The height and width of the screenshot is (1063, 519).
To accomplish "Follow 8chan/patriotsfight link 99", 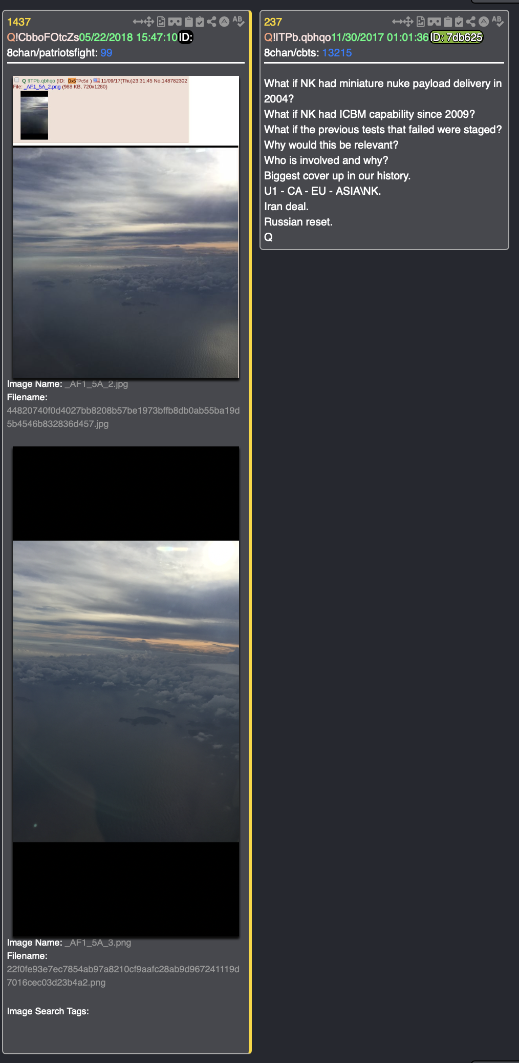I will tap(106, 53).
